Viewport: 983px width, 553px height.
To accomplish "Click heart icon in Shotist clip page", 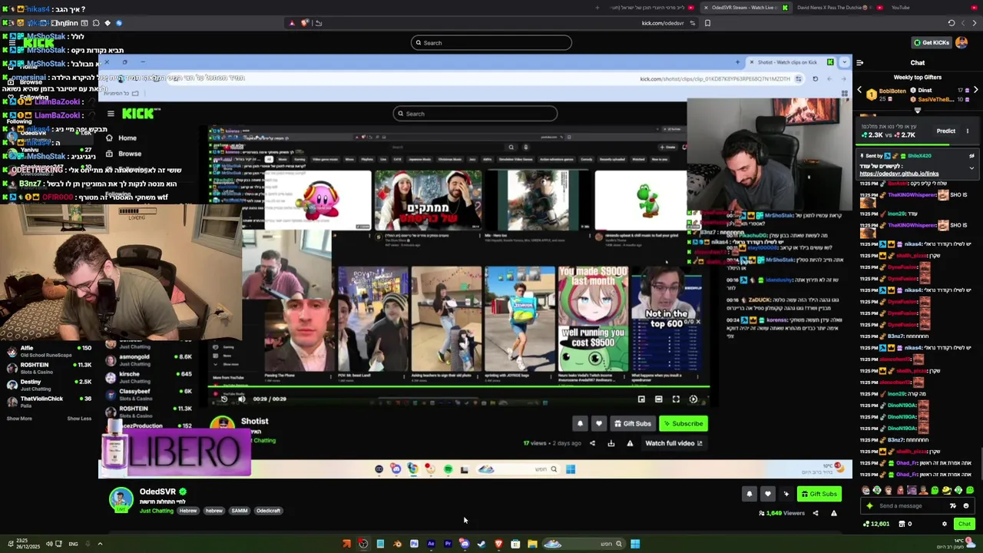I will point(598,423).
